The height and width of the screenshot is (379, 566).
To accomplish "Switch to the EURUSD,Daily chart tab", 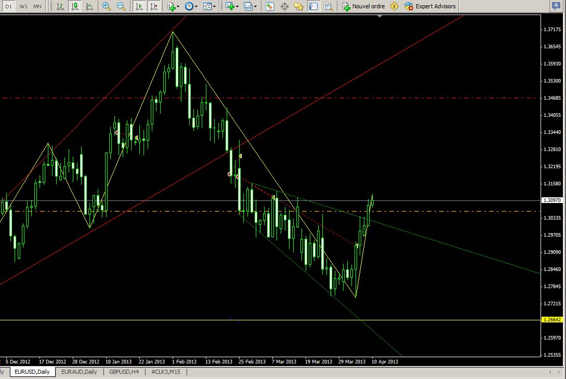I will [x=32, y=372].
